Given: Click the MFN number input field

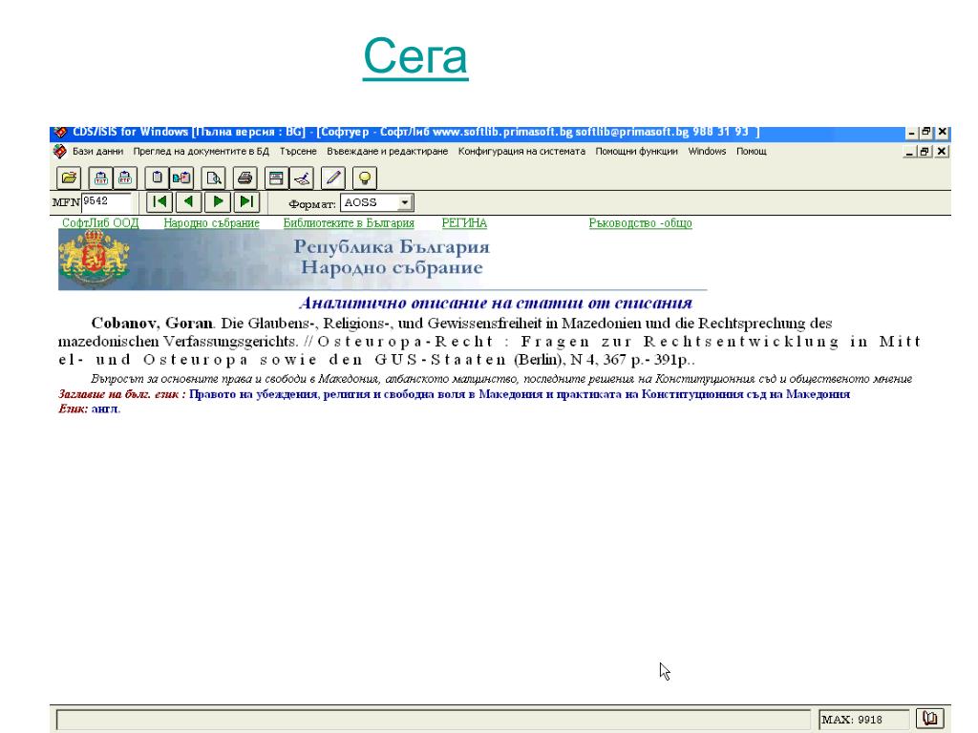Looking at the screenshot, I should (106, 202).
